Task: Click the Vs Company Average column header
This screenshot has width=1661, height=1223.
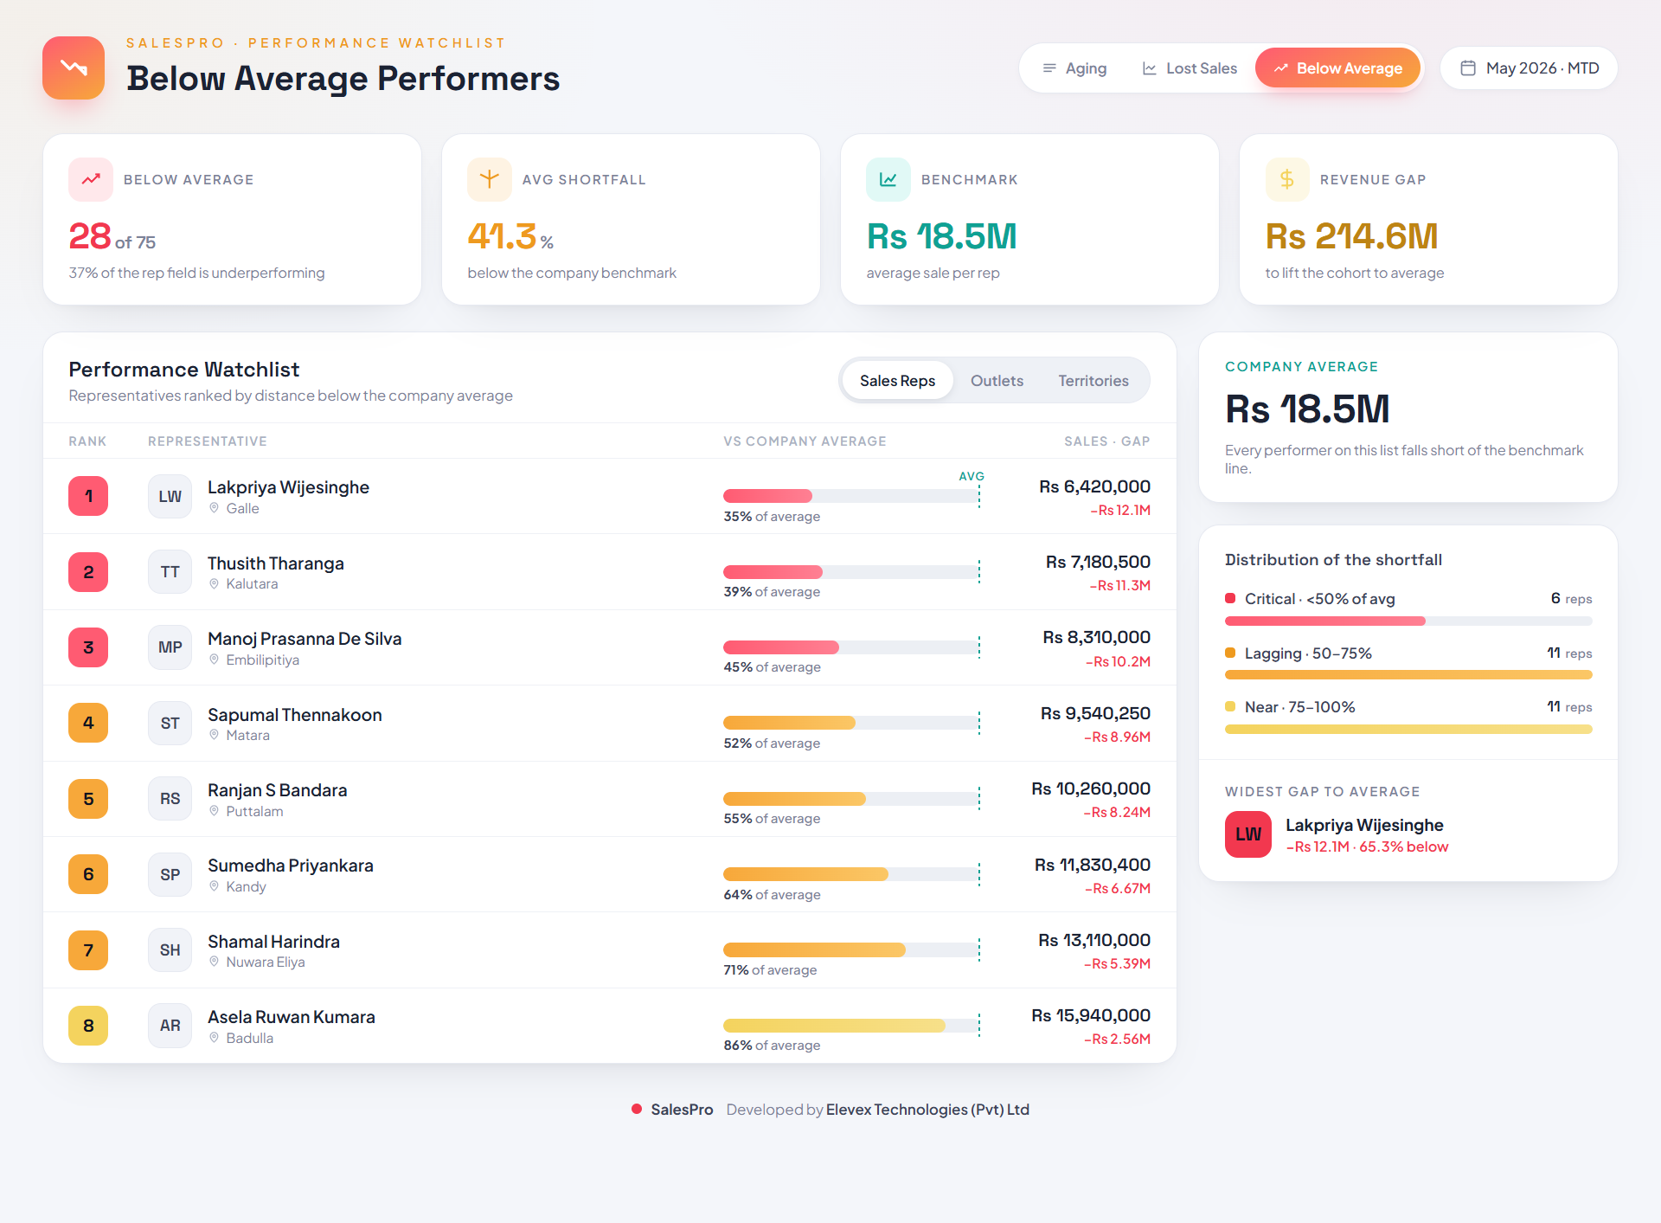Action: [x=805, y=441]
